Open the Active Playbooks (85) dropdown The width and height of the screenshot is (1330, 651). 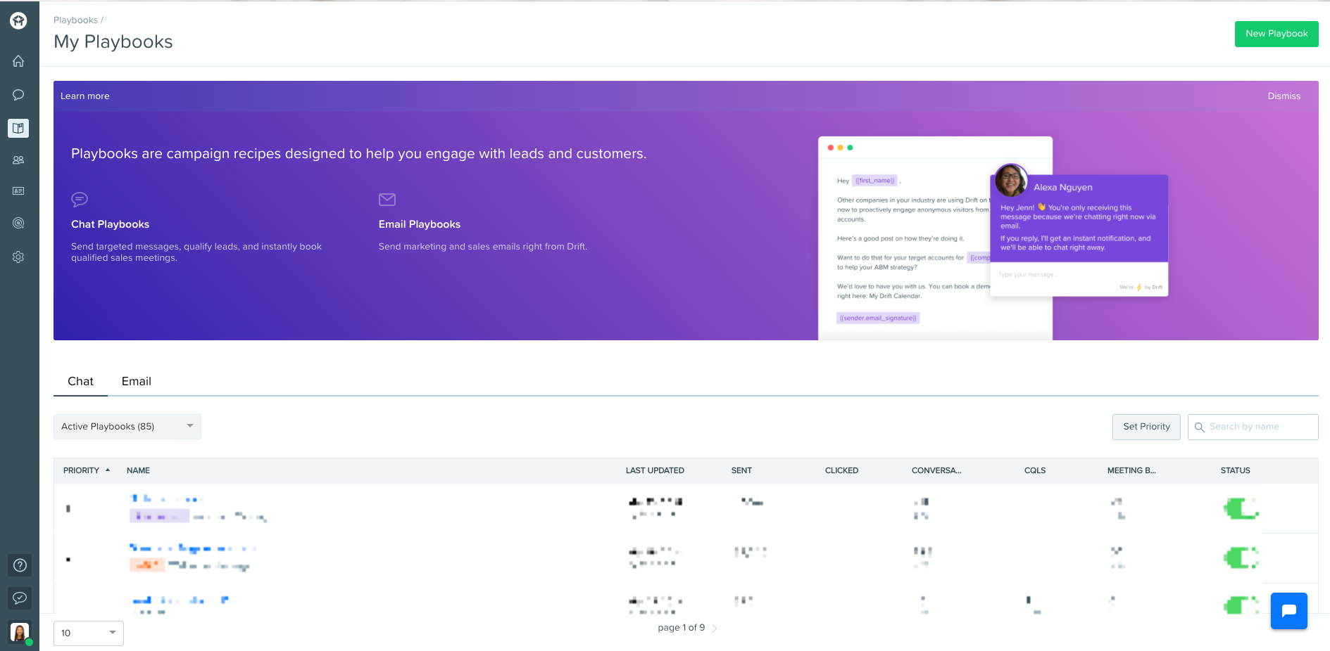[x=127, y=427]
